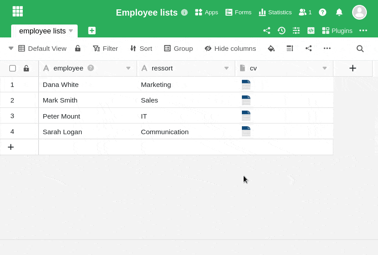Click the Sort button
This screenshot has width=378, height=255.
point(141,48)
